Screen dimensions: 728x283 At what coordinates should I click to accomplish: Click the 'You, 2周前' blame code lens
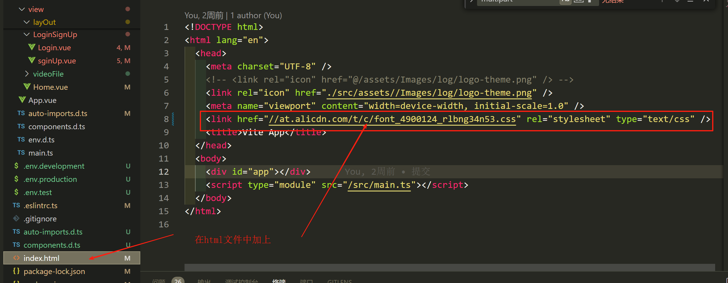click(x=204, y=15)
